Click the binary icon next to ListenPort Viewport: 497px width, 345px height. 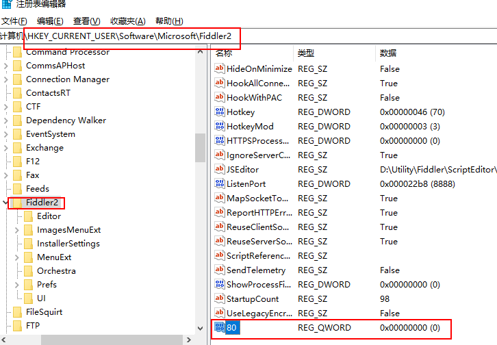coord(219,183)
